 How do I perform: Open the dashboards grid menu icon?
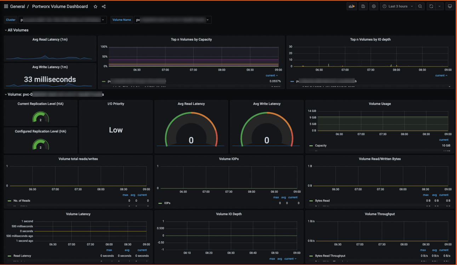coord(6,6)
